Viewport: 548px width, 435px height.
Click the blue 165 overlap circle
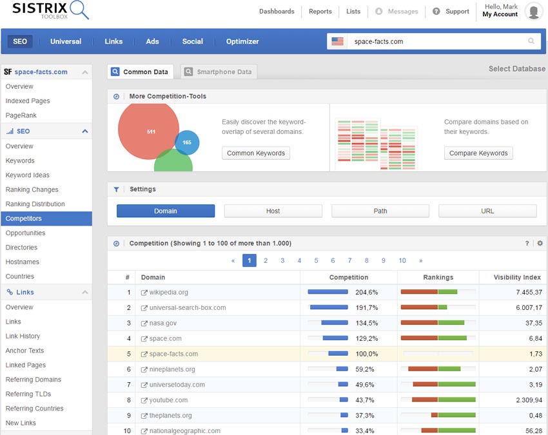pyautogui.click(x=188, y=142)
